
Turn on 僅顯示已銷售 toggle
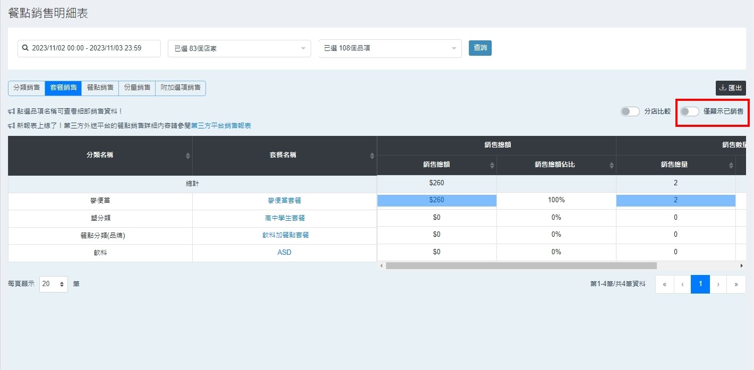tap(690, 111)
